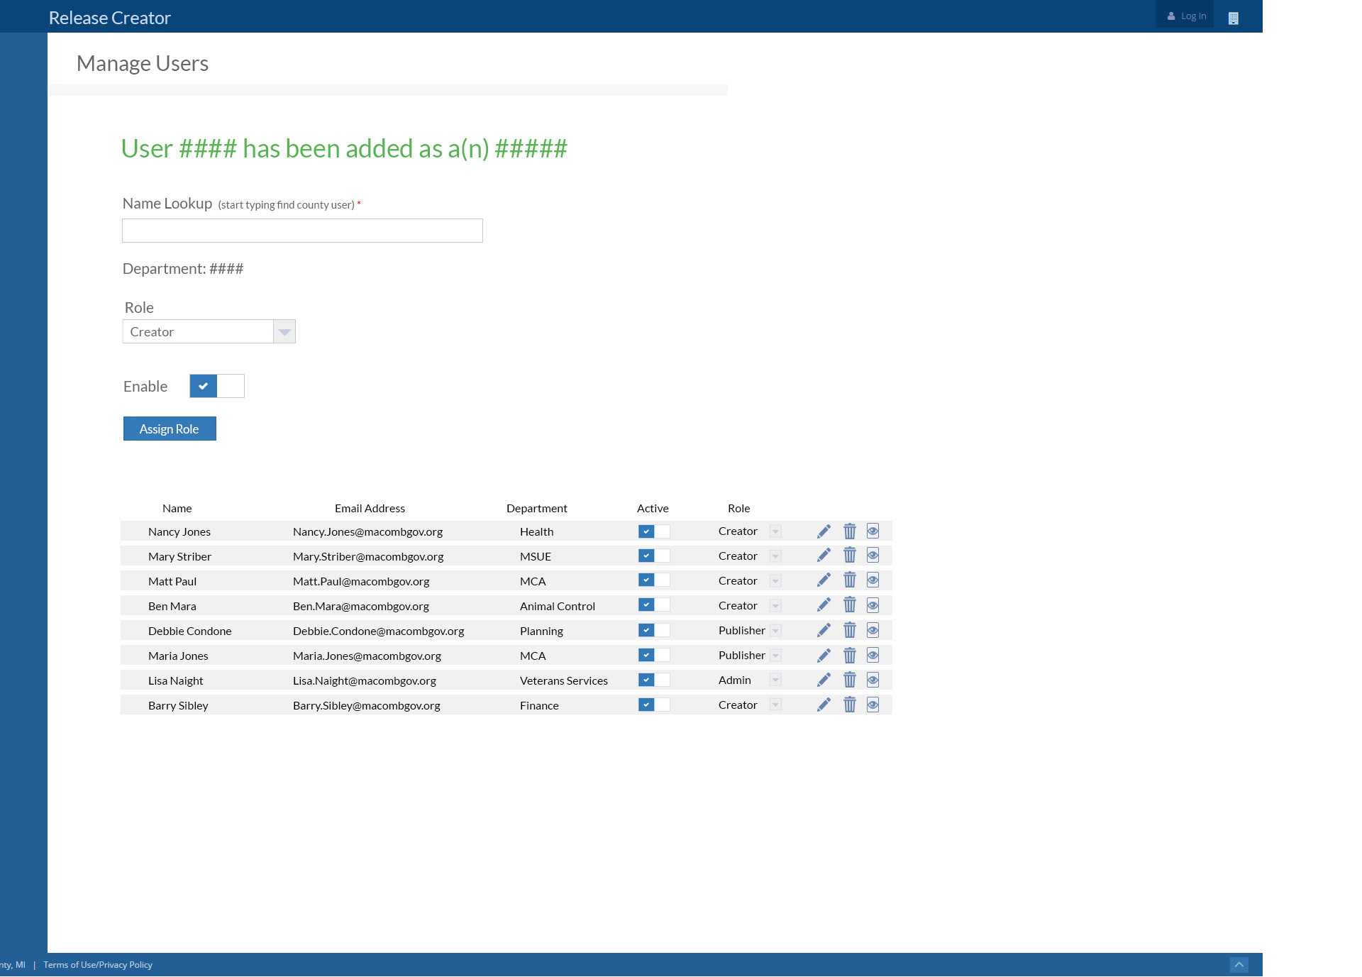
Task: Click the scroll-to-top arrow in the footer
Action: coord(1239,965)
